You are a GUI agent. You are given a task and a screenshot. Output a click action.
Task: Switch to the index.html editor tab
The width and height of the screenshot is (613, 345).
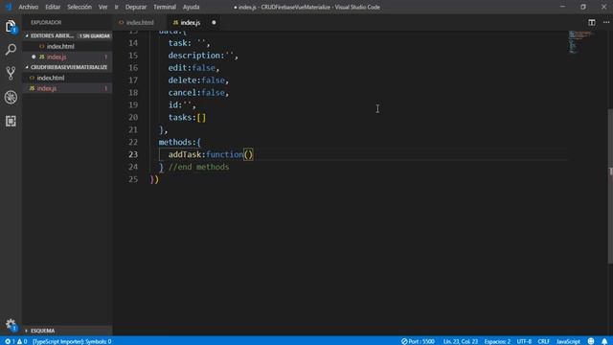point(140,23)
